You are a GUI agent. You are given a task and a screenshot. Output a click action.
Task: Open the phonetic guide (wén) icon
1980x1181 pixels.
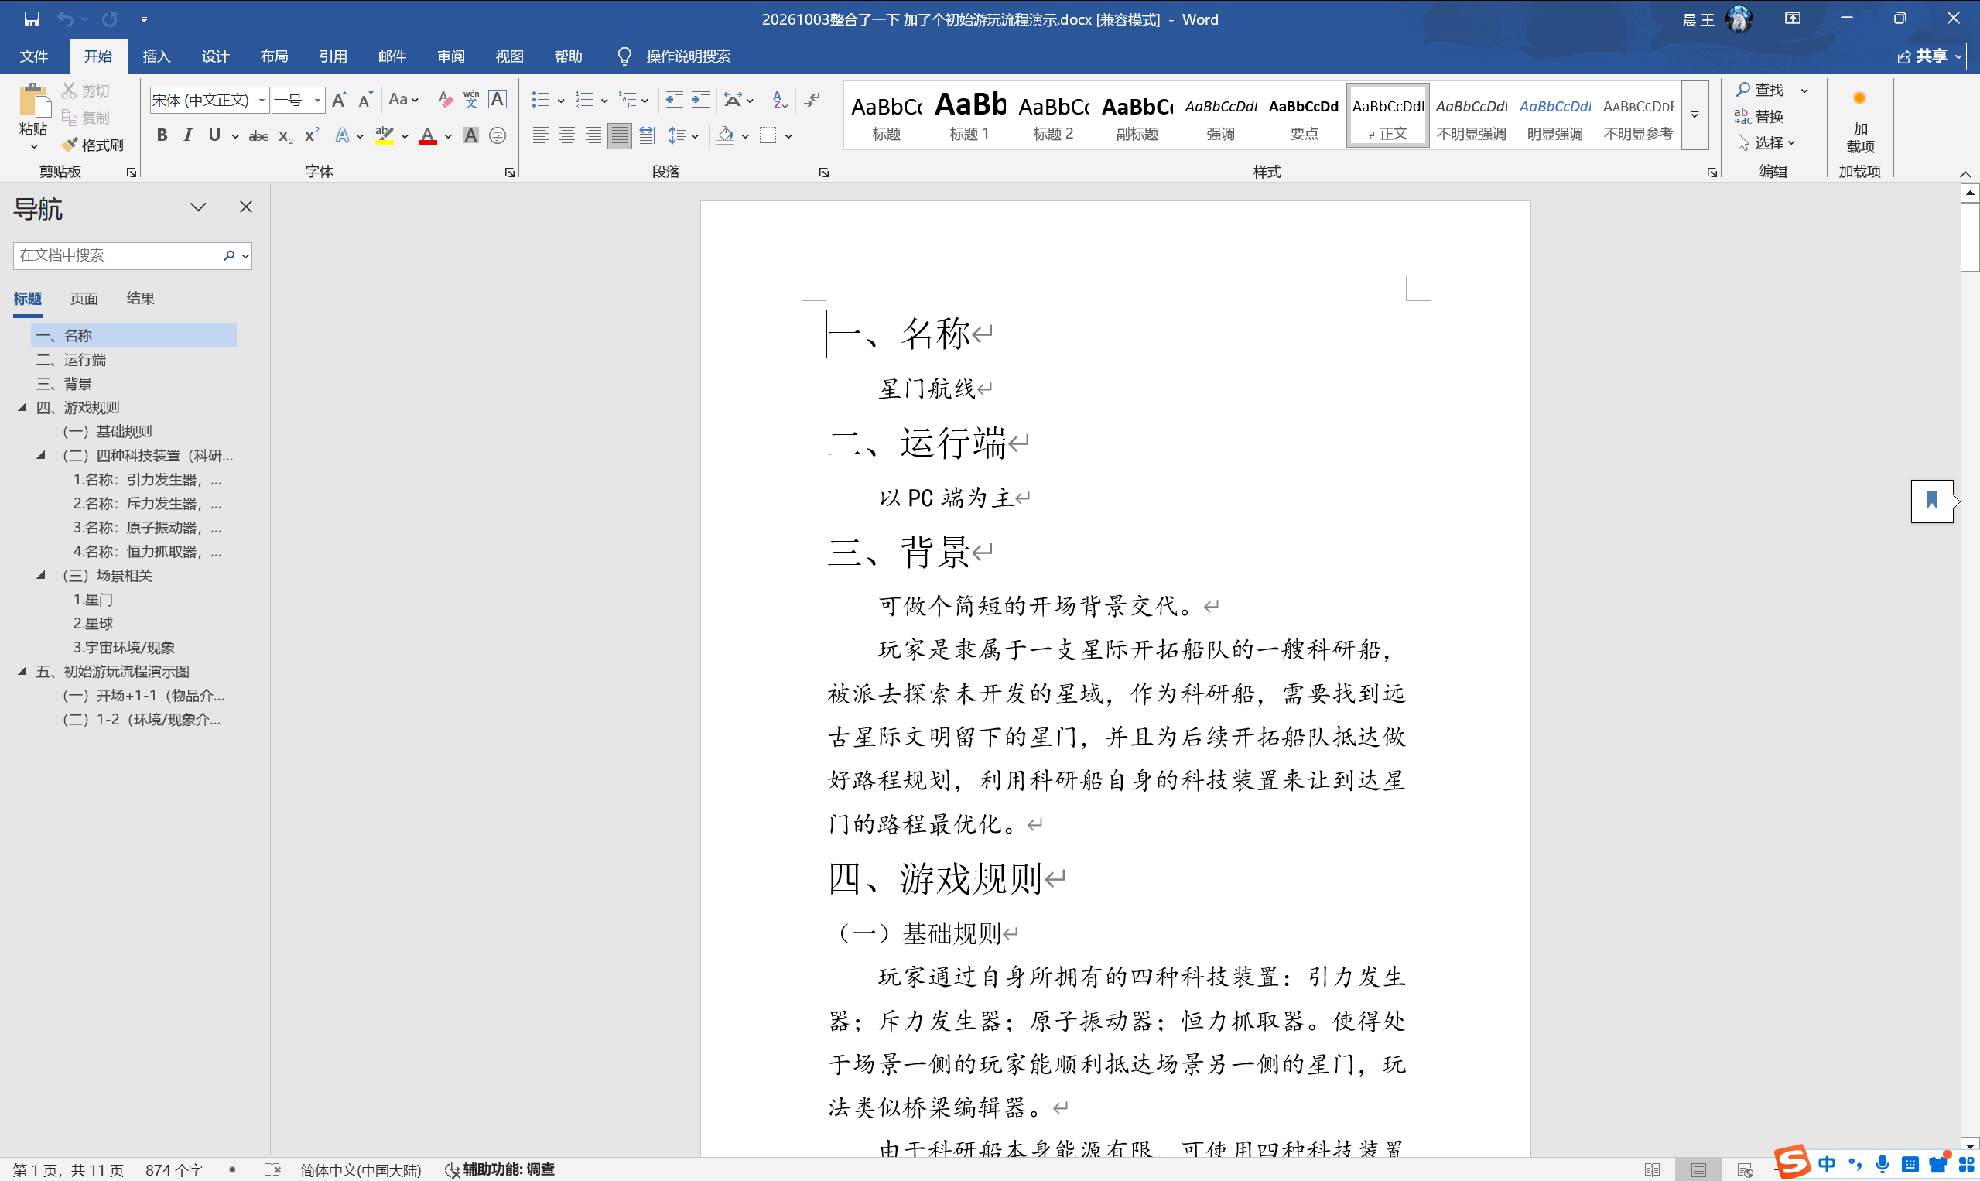click(x=471, y=100)
